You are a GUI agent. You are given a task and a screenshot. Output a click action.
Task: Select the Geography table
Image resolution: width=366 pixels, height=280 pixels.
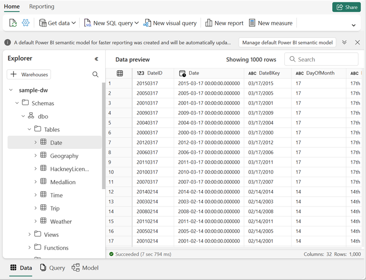(64, 156)
